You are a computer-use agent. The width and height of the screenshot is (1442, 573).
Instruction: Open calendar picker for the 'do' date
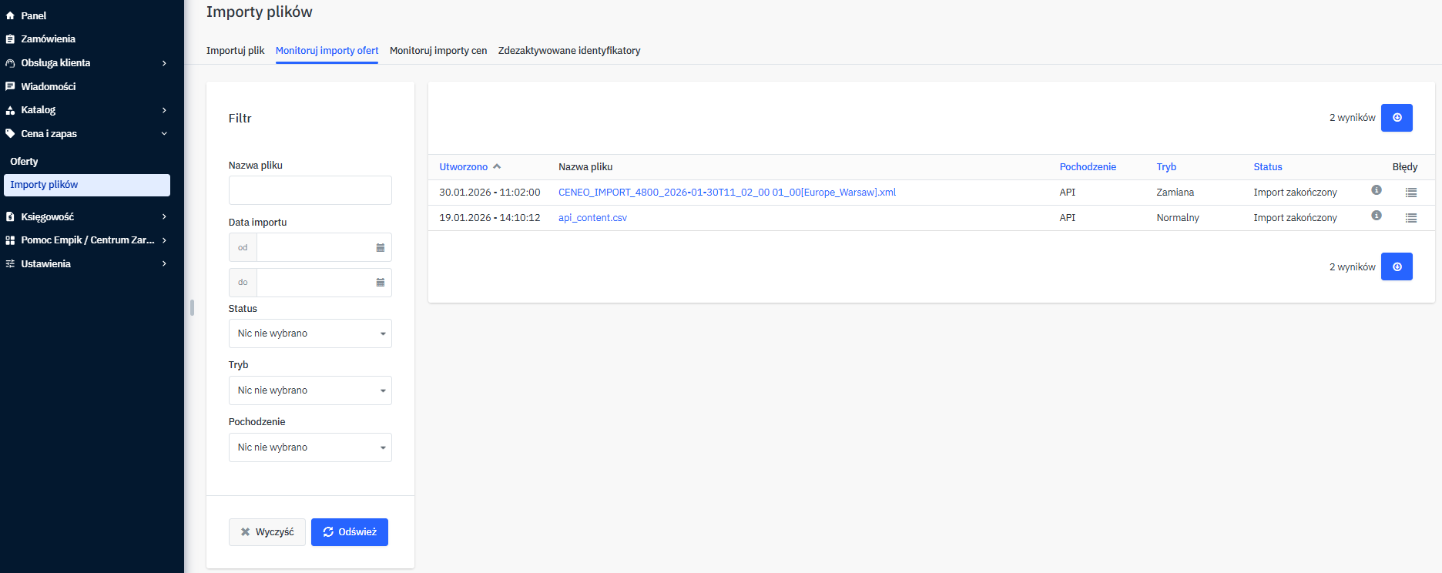(x=380, y=283)
